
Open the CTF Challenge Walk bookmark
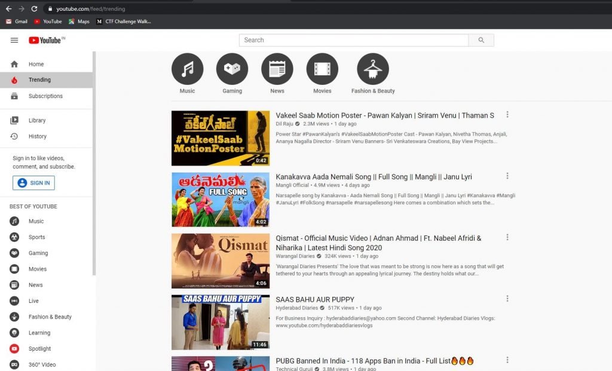(x=124, y=22)
